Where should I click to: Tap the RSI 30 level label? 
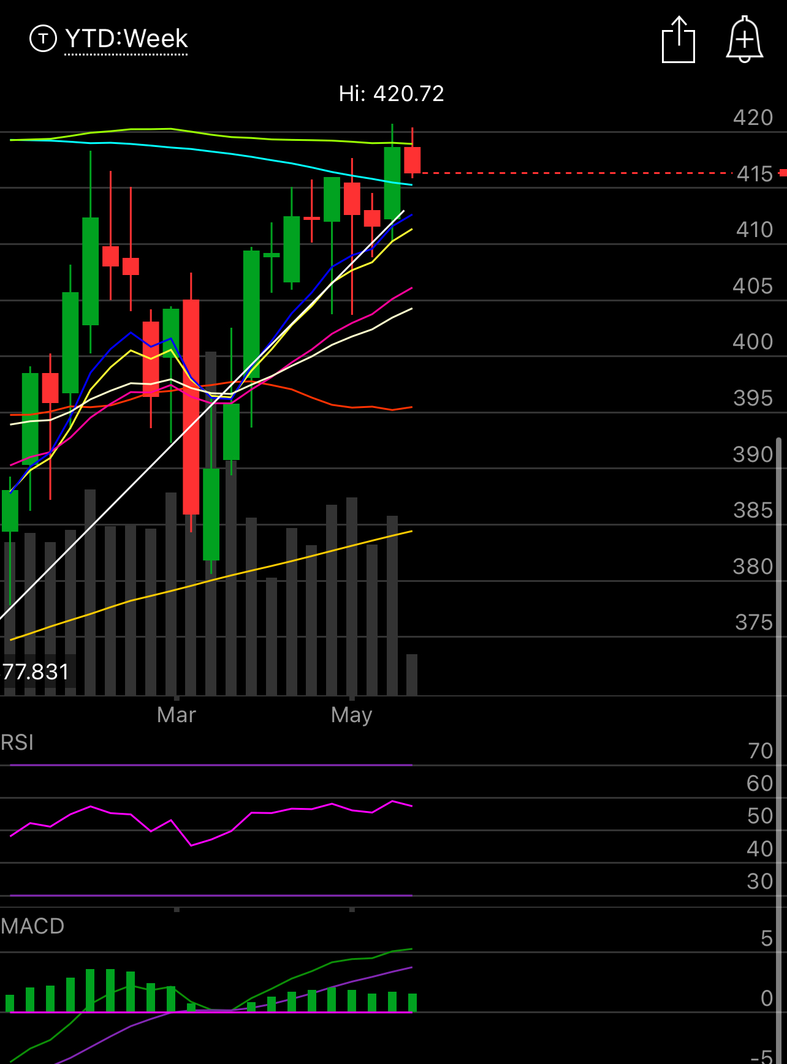pyautogui.click(x=760, y=881)
